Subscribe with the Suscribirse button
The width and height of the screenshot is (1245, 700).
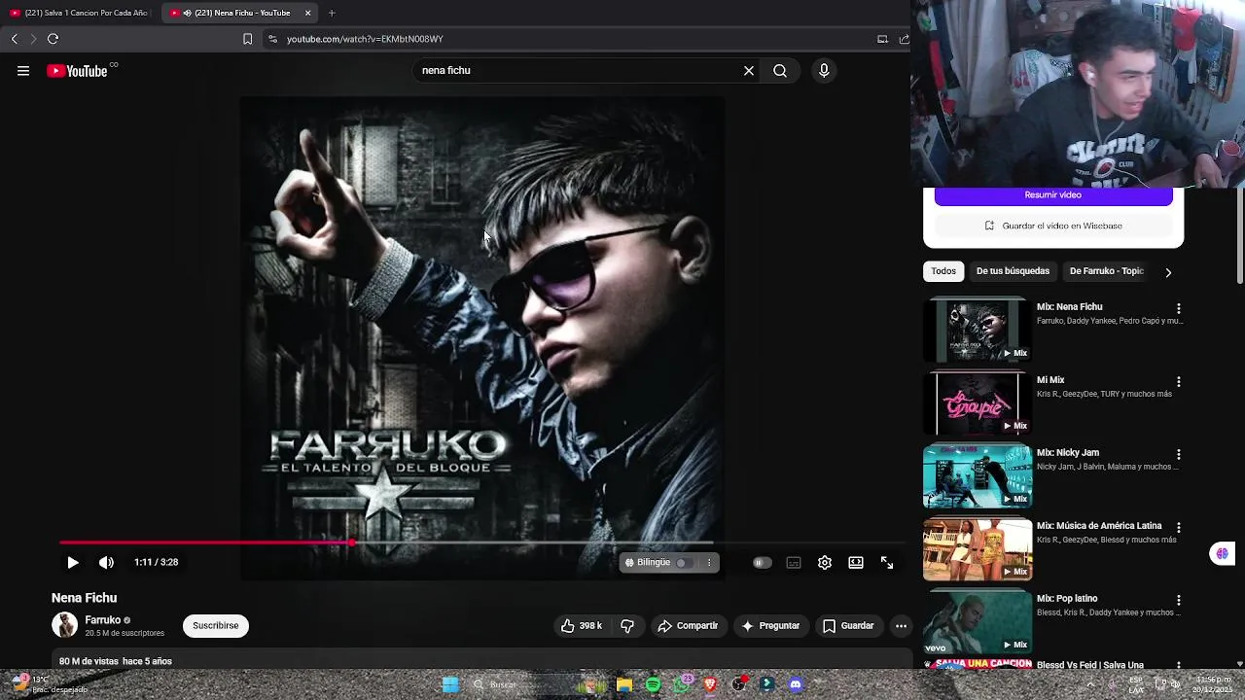(216, 626)
